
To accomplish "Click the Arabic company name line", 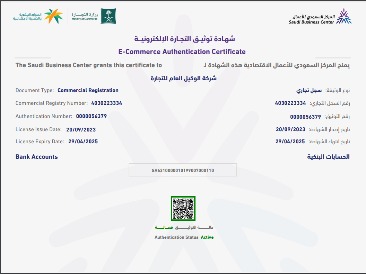I will (184, 78).
